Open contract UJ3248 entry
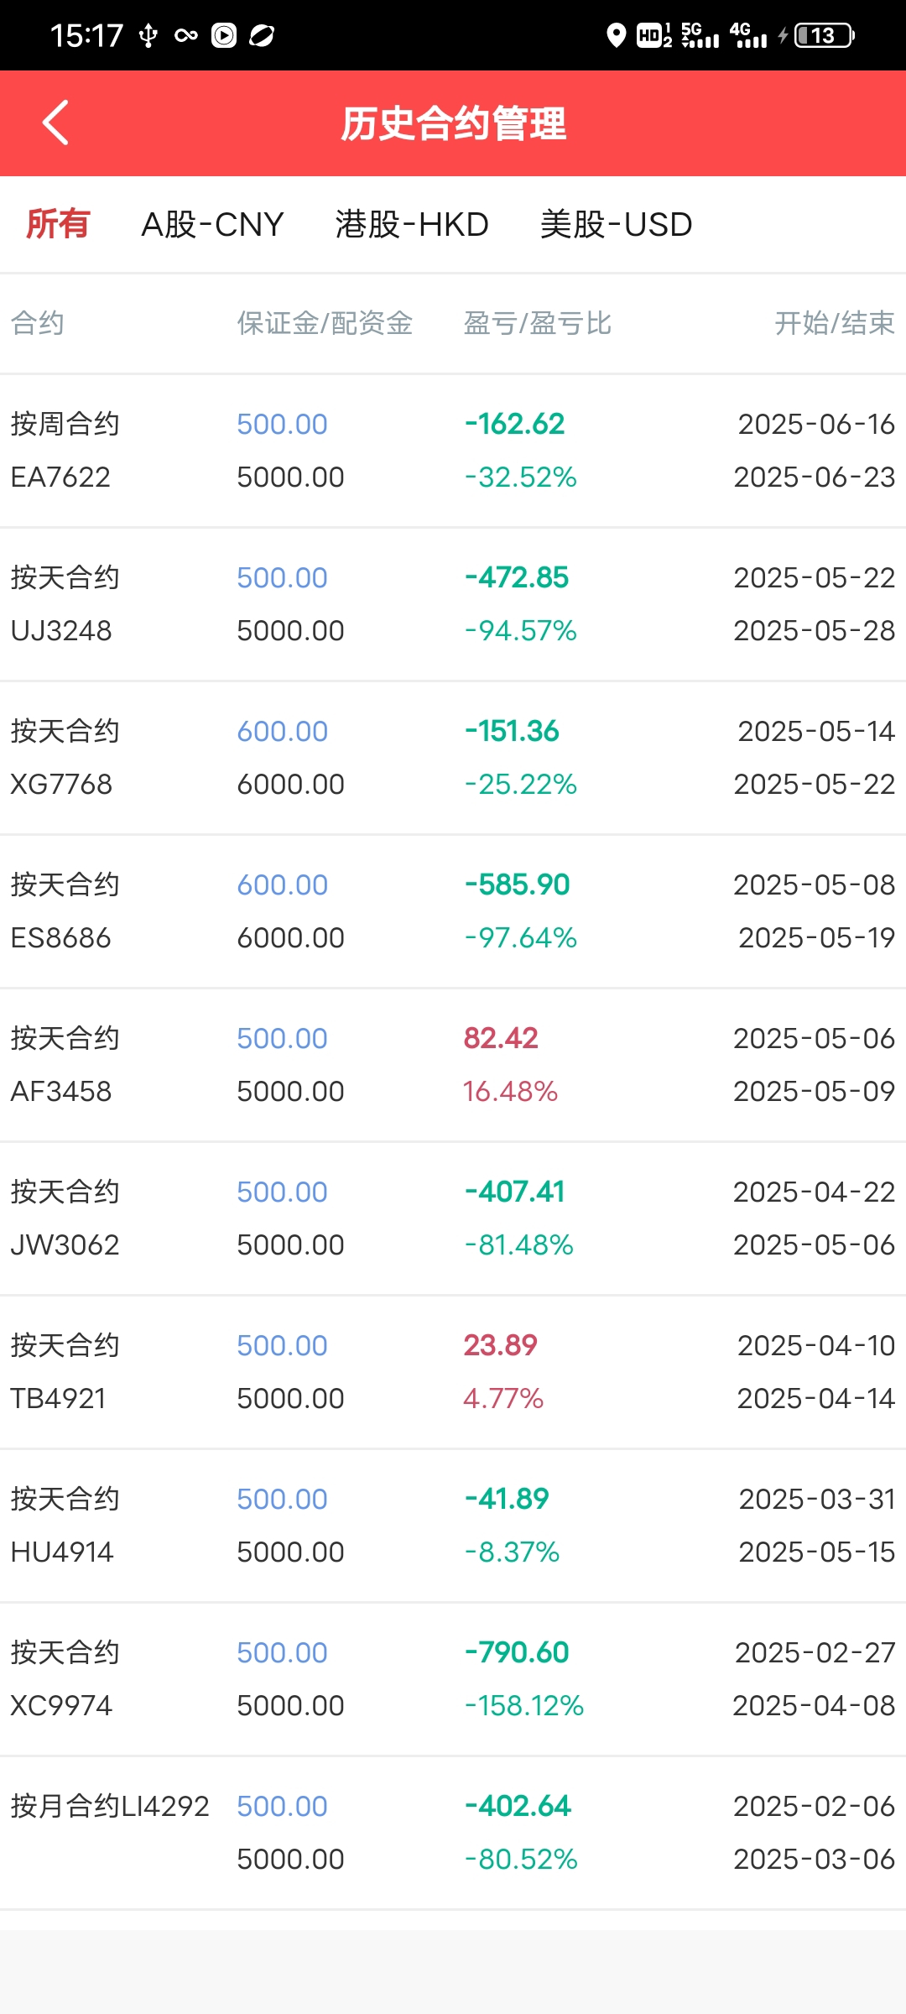 coord(453,604)
